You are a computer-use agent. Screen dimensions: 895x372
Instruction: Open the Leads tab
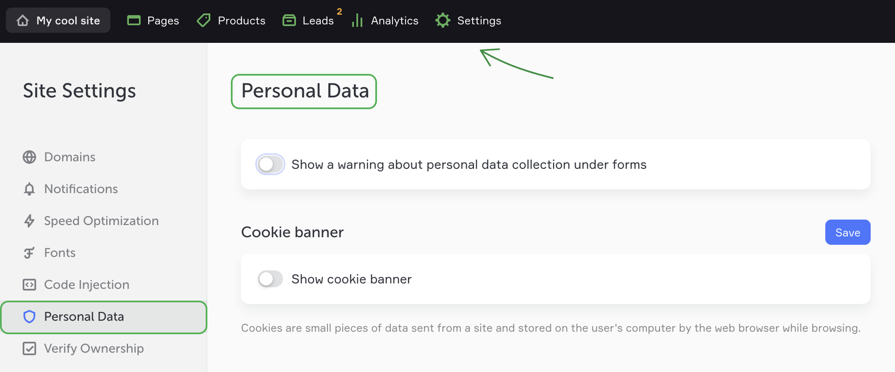click(x=318, y=21)
